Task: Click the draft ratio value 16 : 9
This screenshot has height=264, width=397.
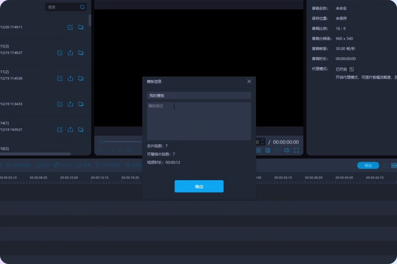Action: 340,29
